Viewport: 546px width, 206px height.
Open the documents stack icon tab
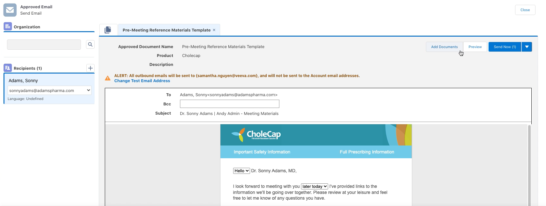[108, 30]
